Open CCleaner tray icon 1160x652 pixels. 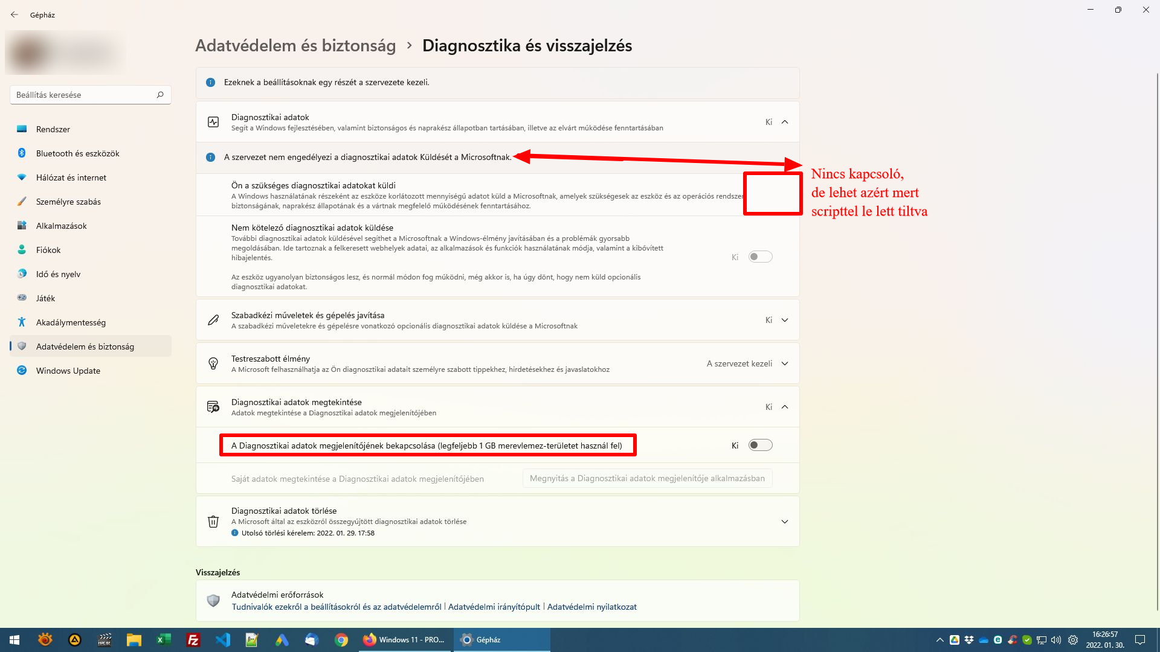(1013, 640)
